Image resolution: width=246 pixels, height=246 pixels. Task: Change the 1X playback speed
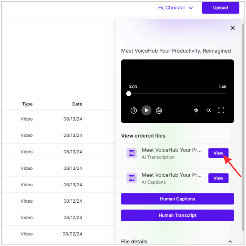pos(208,110)
